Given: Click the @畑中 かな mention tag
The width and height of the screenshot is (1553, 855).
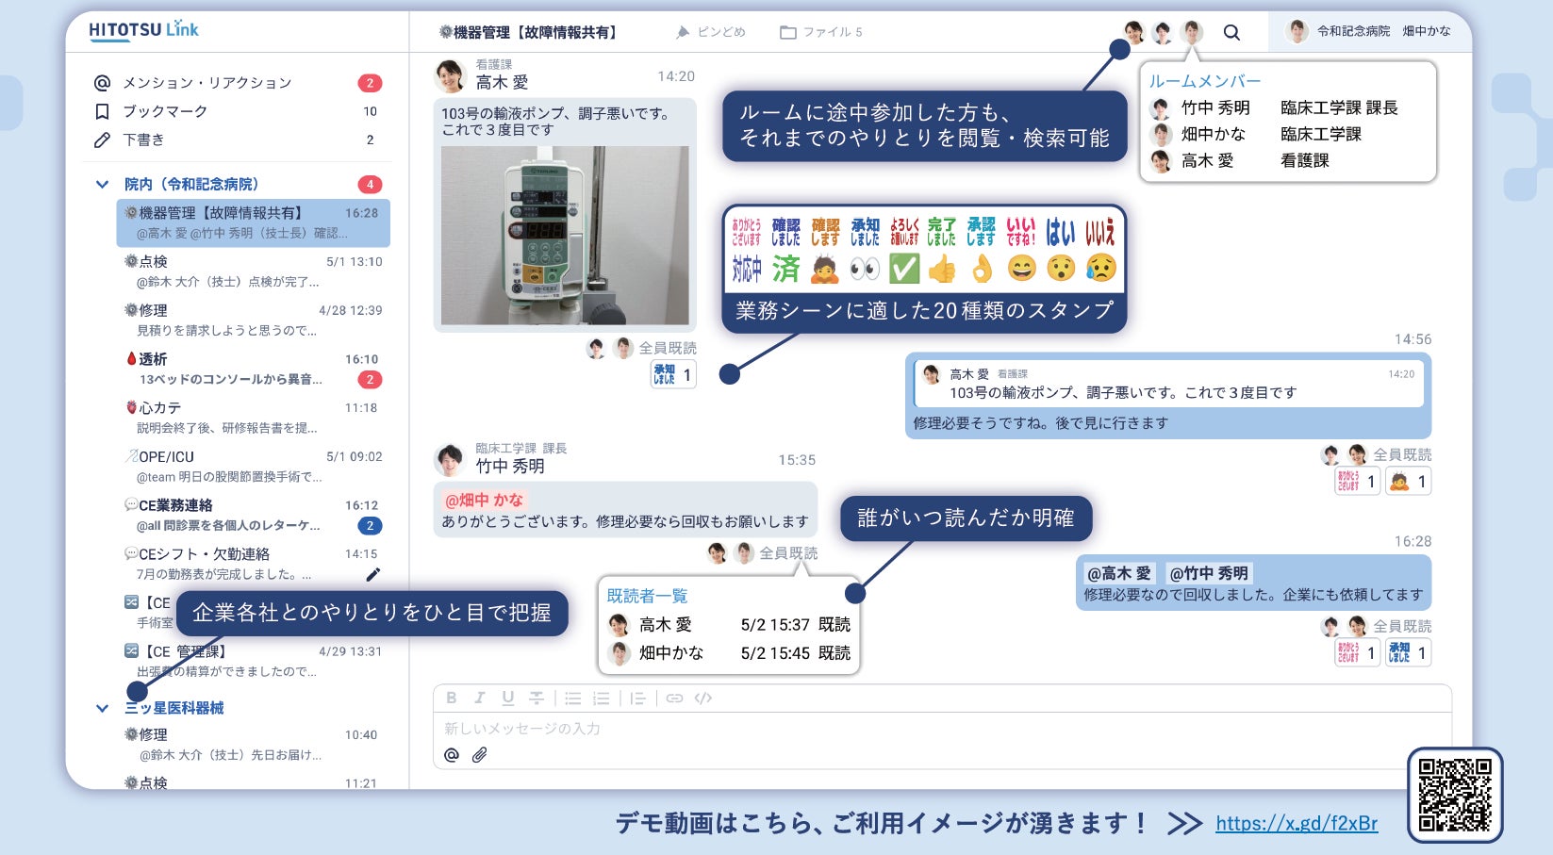Looking at the screenshot, I should [x=484, y=500].
